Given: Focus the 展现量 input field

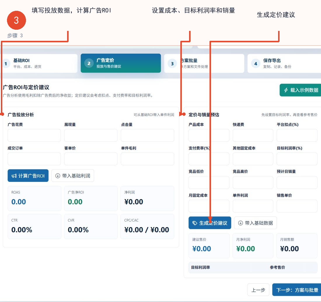Looking at the screenshot, I should [91, 135].
